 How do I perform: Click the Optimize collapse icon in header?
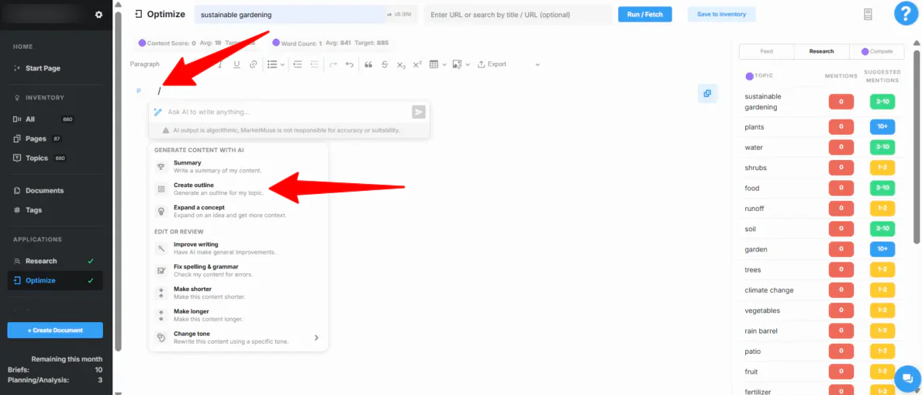[138, 14]
